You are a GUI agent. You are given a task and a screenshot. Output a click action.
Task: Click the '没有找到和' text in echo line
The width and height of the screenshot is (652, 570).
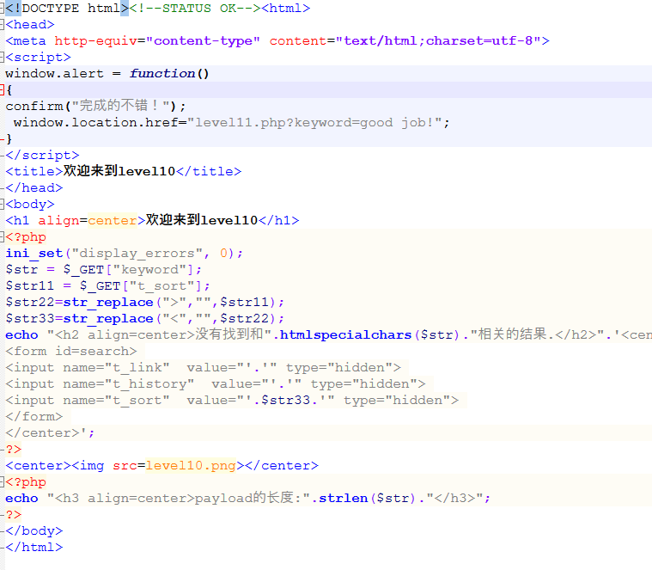(229, 334)
